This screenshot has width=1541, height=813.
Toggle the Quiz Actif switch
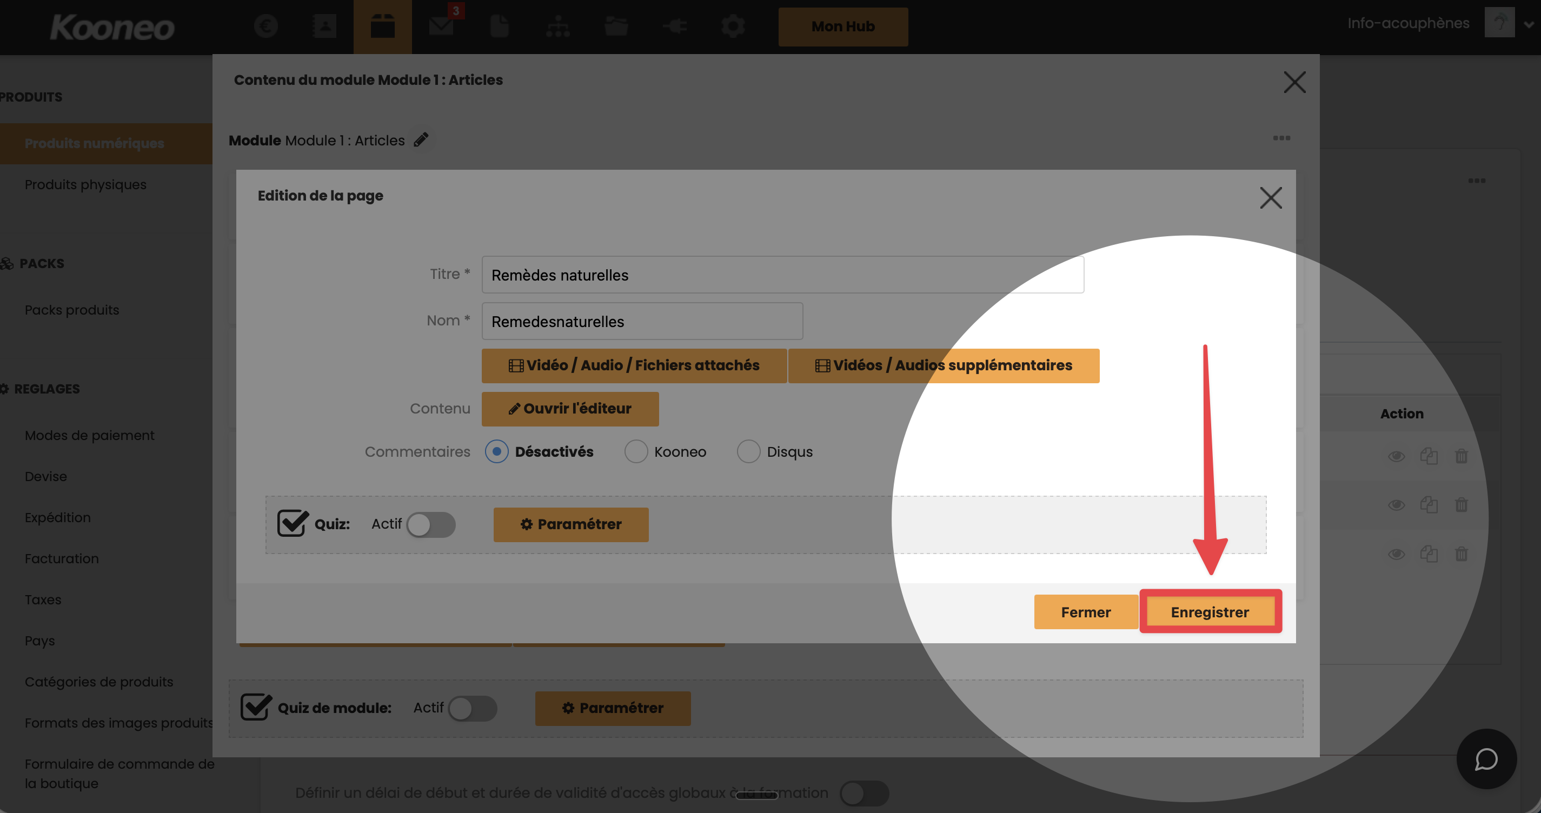click(431, 525)
